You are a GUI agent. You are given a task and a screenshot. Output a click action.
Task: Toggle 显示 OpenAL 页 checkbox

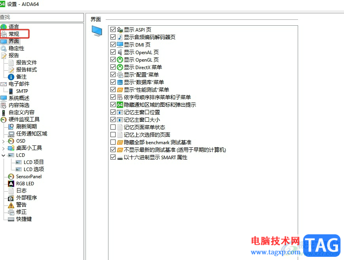[x=113, y=52]
